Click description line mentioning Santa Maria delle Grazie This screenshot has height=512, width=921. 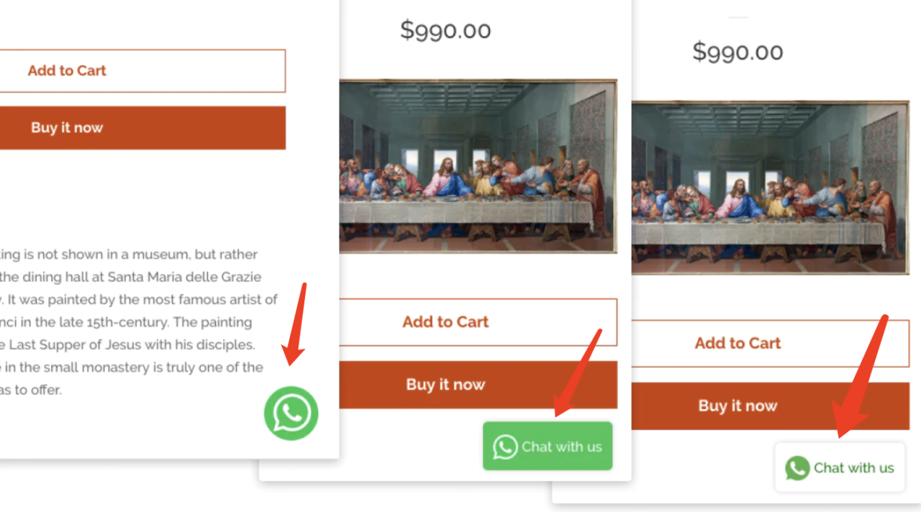coord(130,277)
